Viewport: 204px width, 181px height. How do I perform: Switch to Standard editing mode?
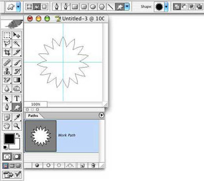7,157
